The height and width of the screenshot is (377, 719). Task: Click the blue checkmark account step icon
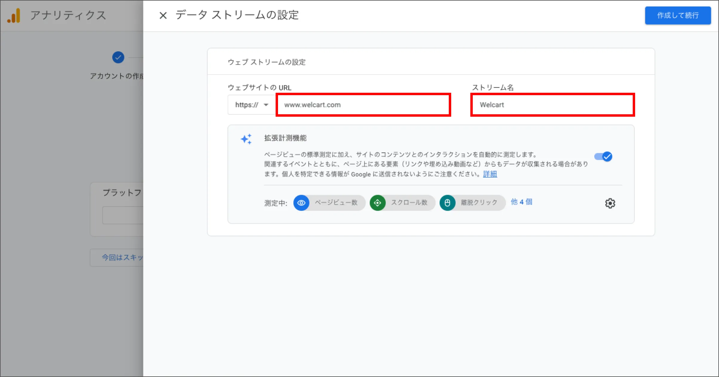point(118,57)
